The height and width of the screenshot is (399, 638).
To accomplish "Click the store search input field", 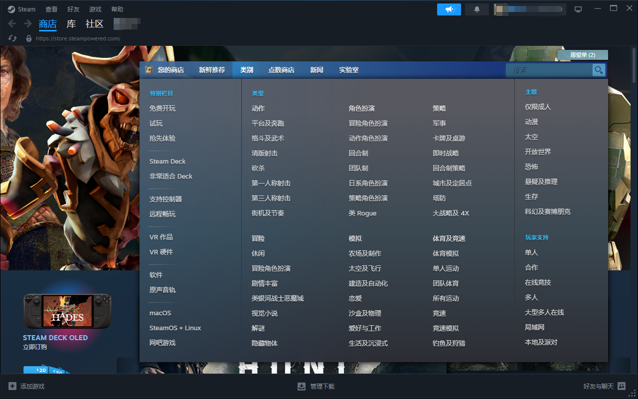I will point(549,70).
